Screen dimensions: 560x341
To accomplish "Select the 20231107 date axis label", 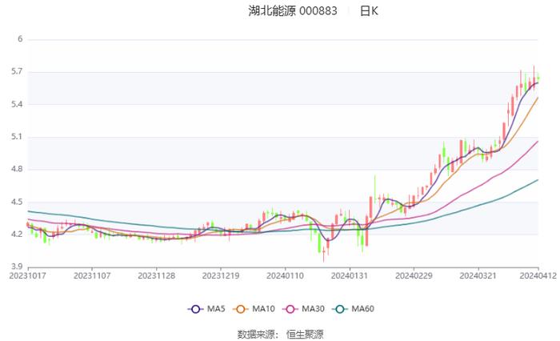I will coord(92,276).
